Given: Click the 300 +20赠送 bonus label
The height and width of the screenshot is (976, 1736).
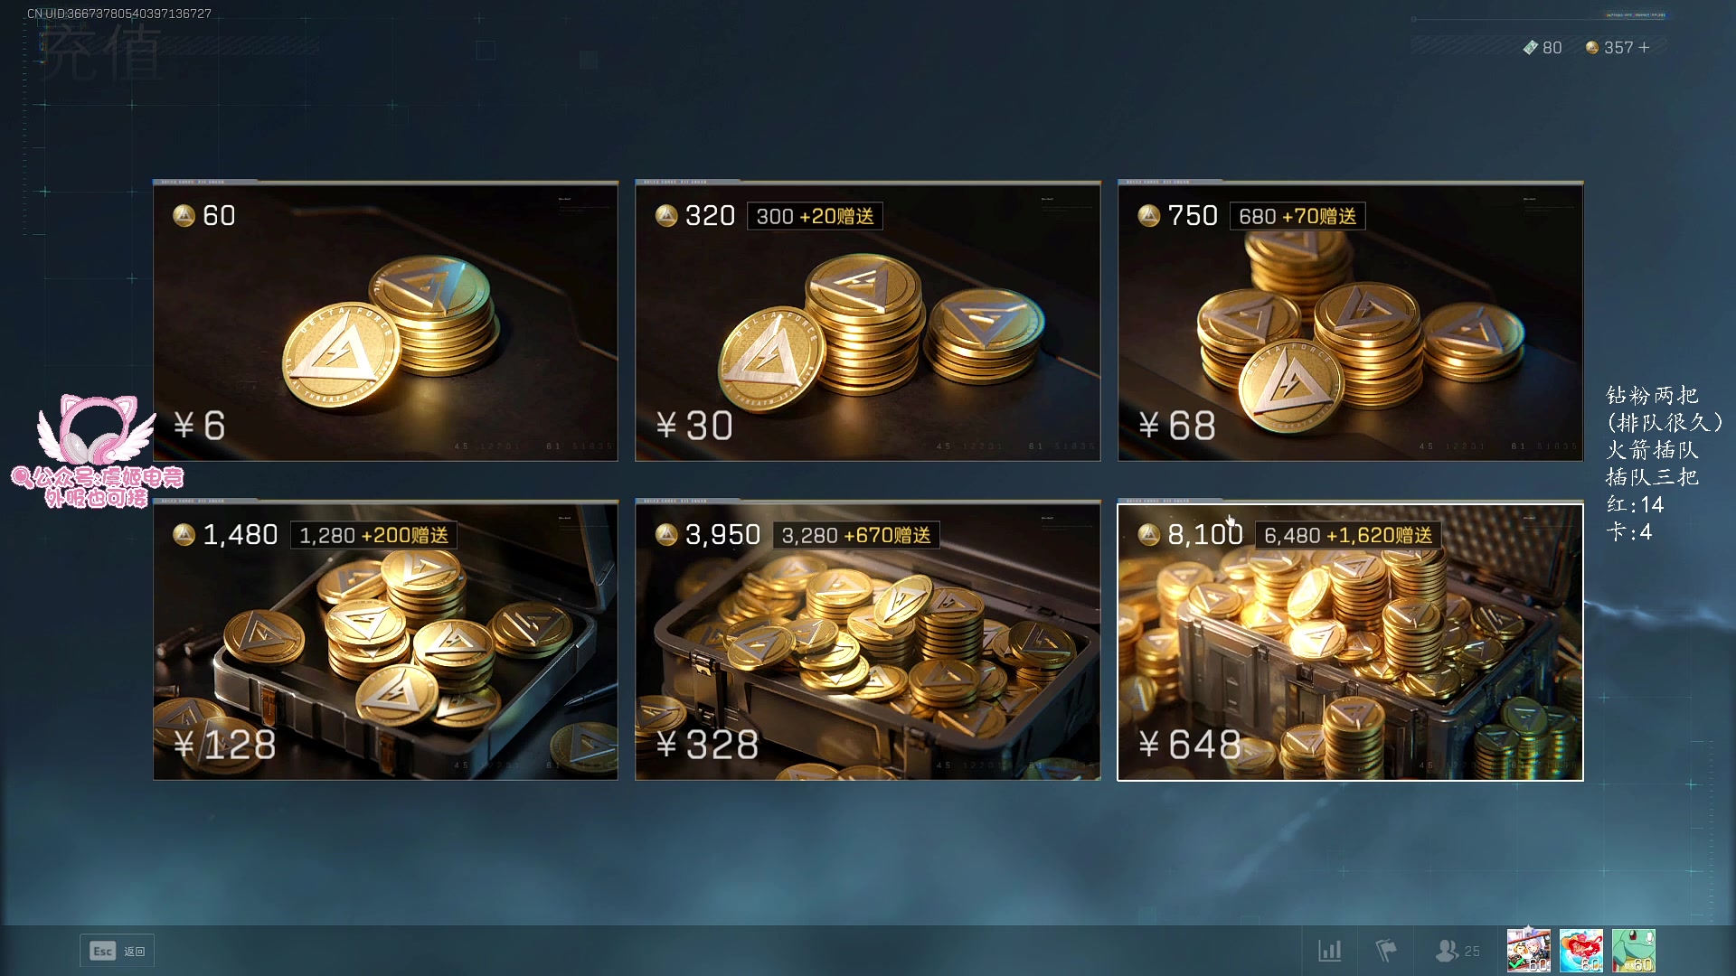Looking at the screenshot, I should coord(815,216).
